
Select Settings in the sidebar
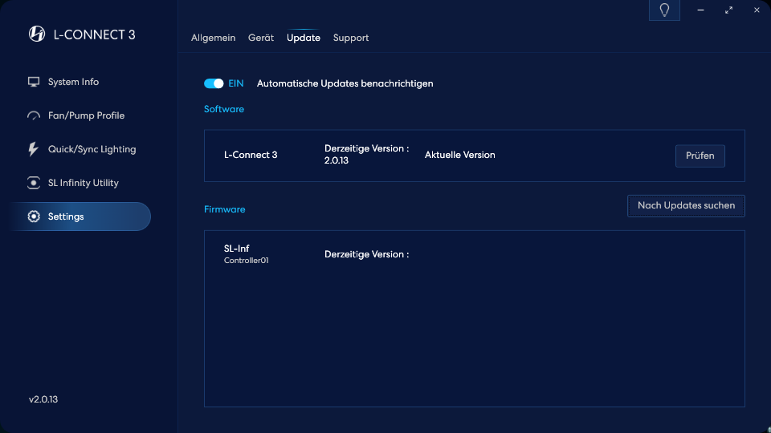coord(81,216)
